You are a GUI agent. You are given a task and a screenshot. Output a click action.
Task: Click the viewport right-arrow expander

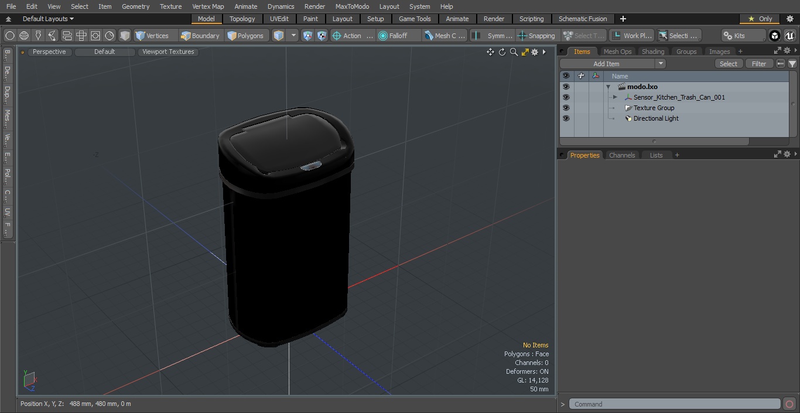(x=544, y=52)
